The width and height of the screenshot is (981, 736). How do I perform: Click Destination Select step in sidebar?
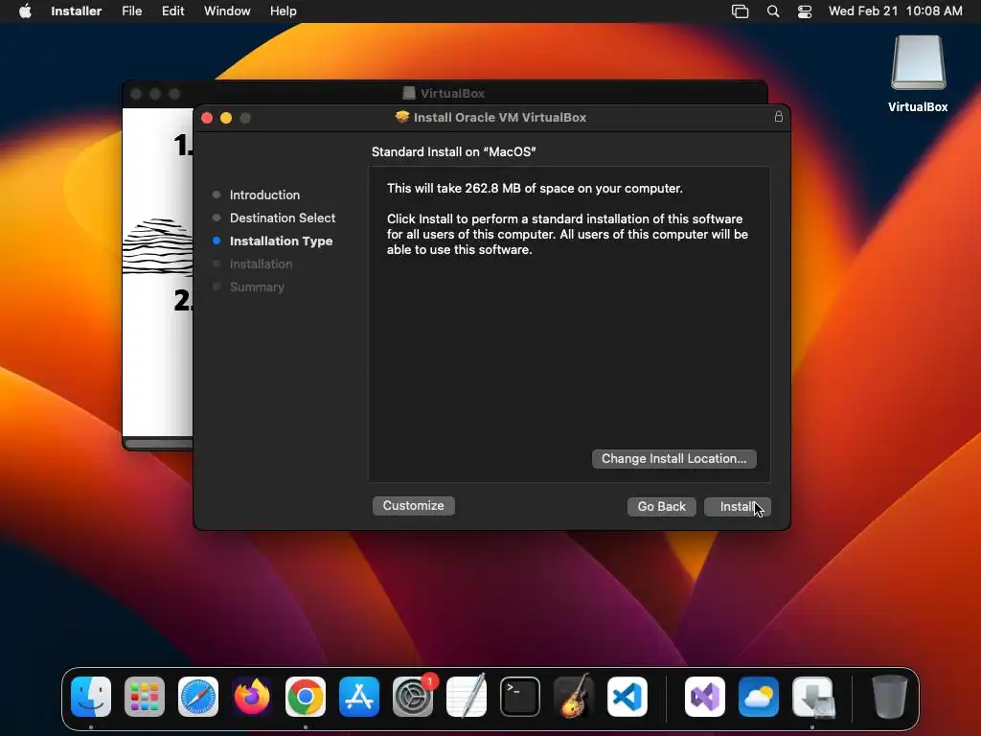[283, 218]
